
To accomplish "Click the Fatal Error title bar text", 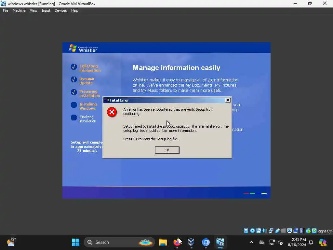I will [x=119, y=100].
